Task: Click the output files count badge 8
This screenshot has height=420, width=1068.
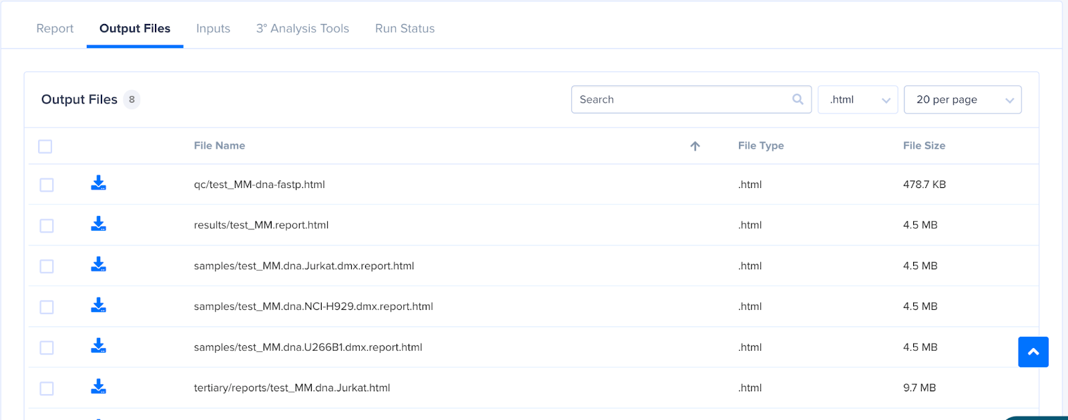Action: [131, 99]
